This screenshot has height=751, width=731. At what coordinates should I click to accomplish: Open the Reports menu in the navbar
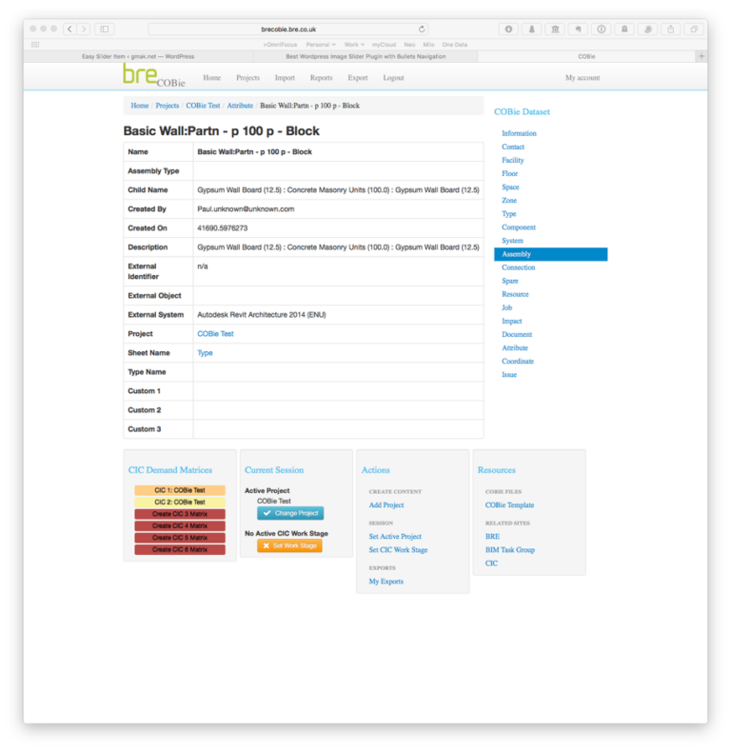(321, 78)
